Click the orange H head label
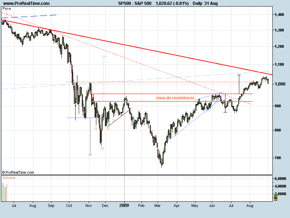This screenshot has width=290, height=218. 102,148
